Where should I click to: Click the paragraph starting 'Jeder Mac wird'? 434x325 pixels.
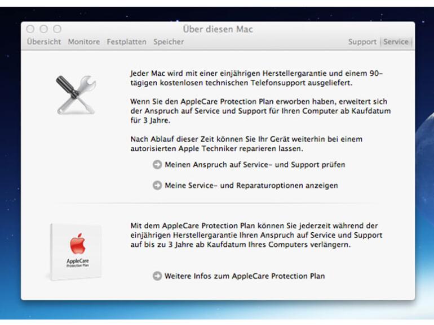pyautogui.click(x=256, y=78)
